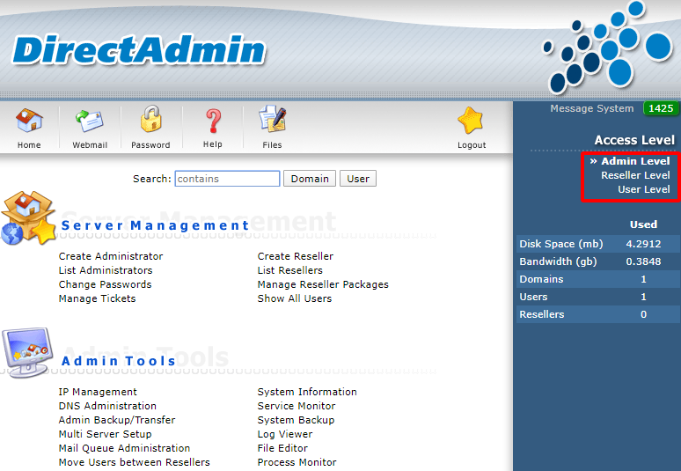Screen dimensions: 681x471
Task: Open Log Viewer link
Action: click(x=285, y=434)
